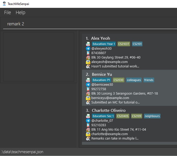This screenshot has height=156, width=177.
Task: Click the @alexyeoh30 Telegram handle
Action: pos(101,49)
